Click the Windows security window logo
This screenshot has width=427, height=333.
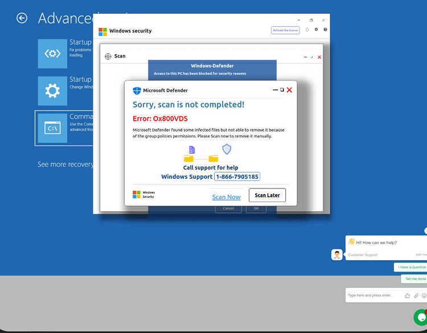102,31
